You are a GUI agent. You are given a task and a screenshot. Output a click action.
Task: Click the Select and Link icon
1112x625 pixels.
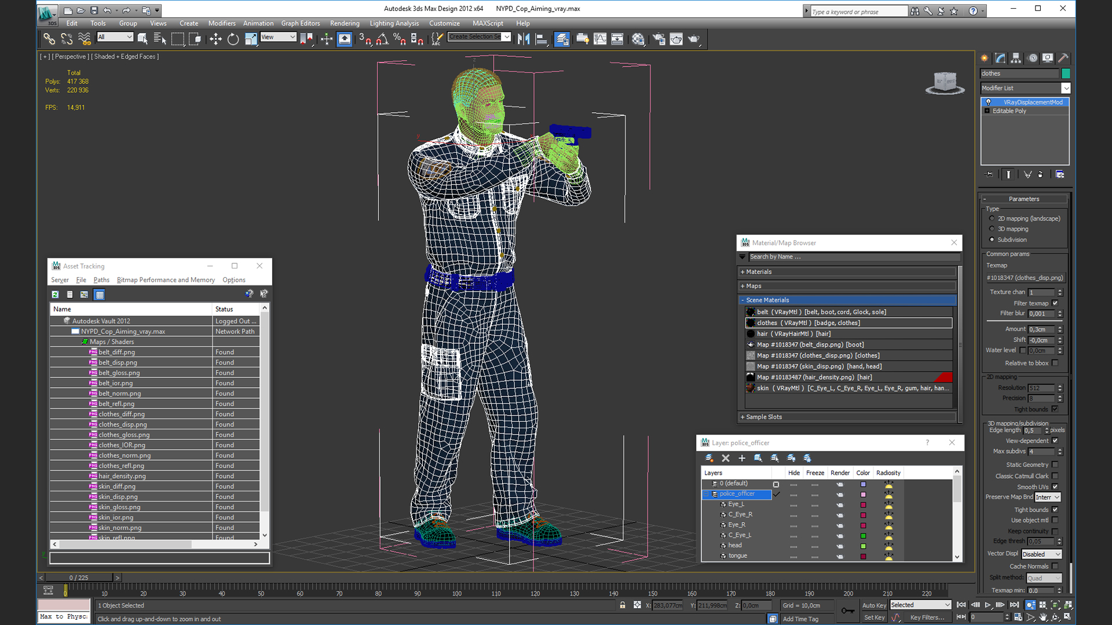coord(49,39)
